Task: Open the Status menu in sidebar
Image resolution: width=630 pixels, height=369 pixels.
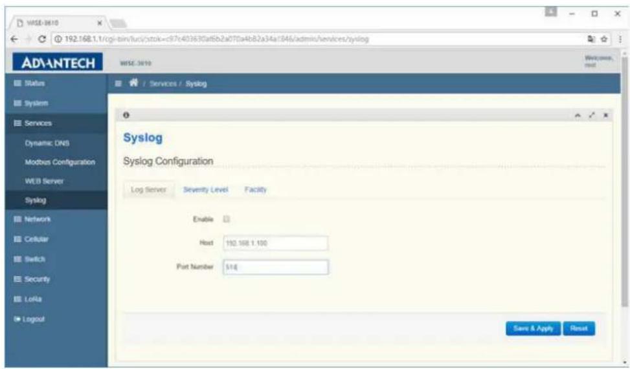Action: click(x=56, y=83)
